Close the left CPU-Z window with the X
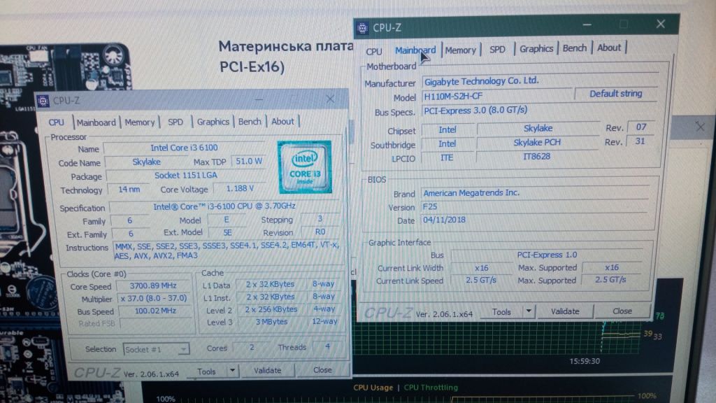This screenshot has width=716, height=403. click(x=330, y=99)
